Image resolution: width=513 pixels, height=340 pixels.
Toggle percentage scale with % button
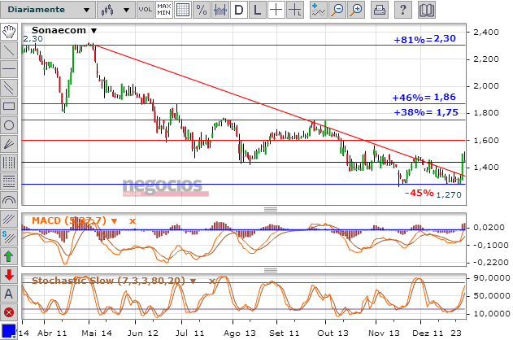coord(201,10)
